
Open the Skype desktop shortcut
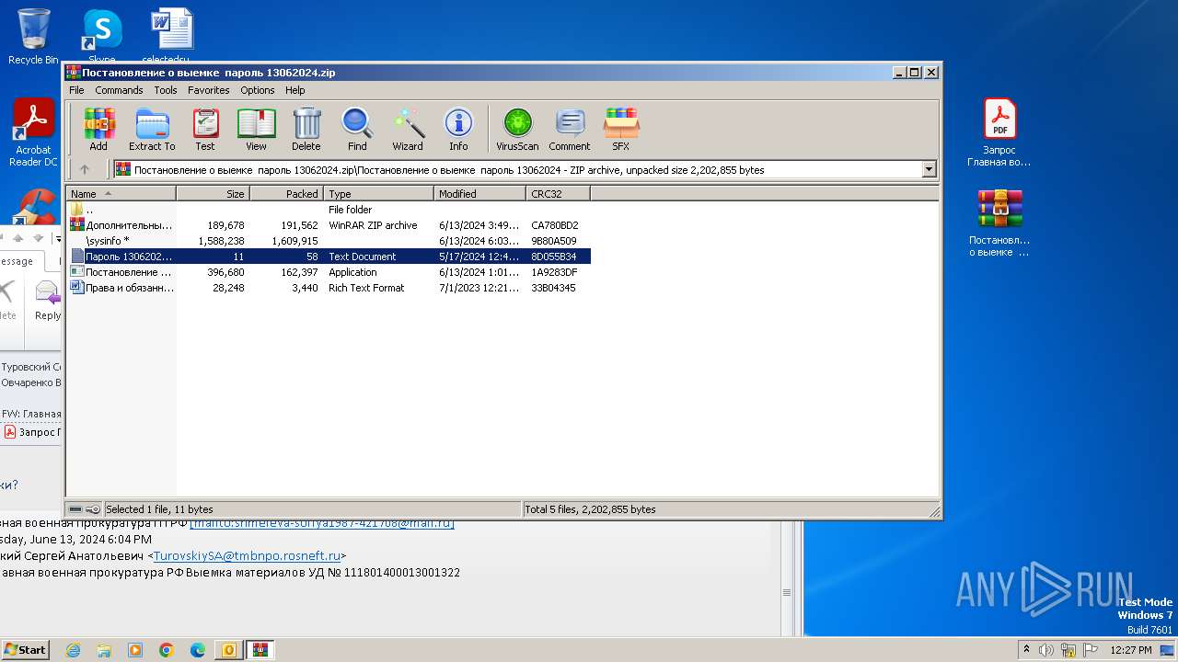tap(101, 36)
